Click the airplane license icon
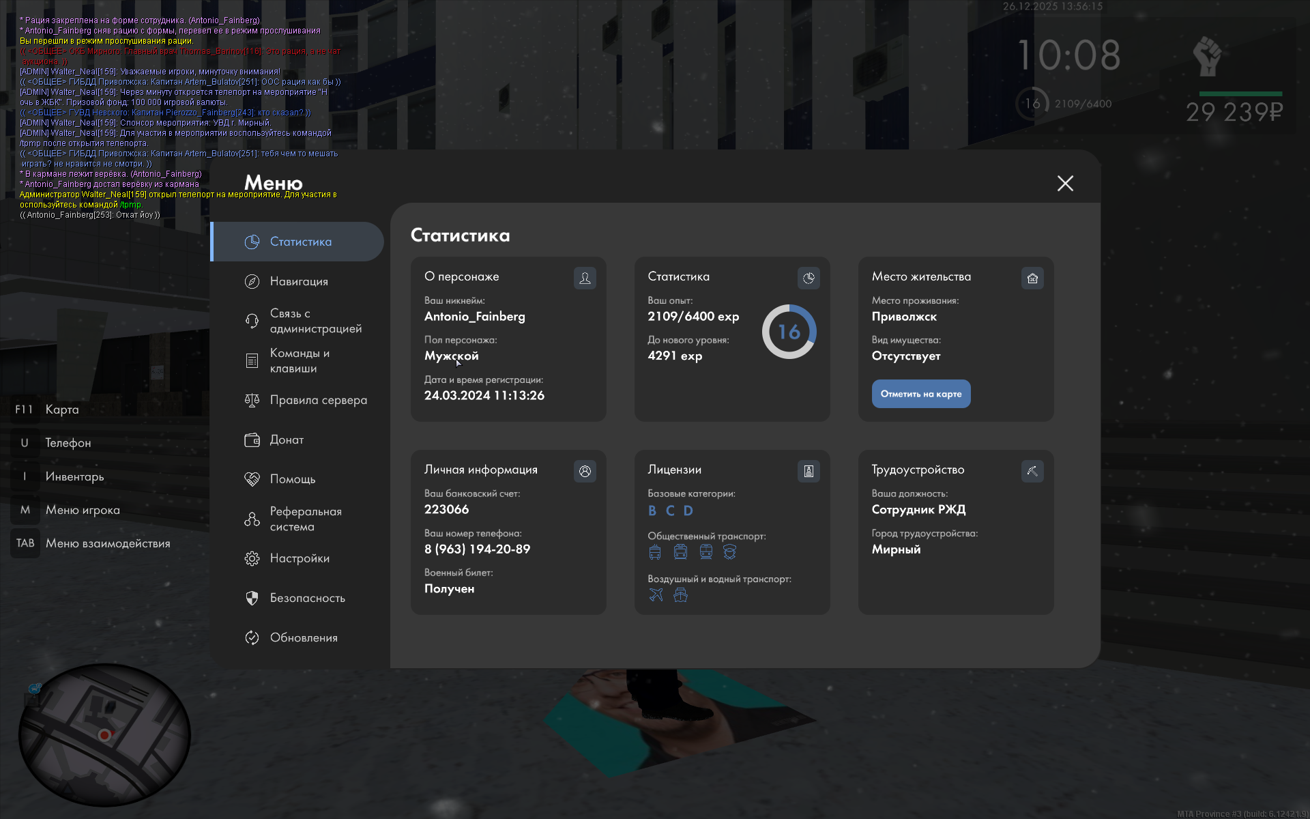The width and height of the screenshot is (1310, 819). [656, 594]
